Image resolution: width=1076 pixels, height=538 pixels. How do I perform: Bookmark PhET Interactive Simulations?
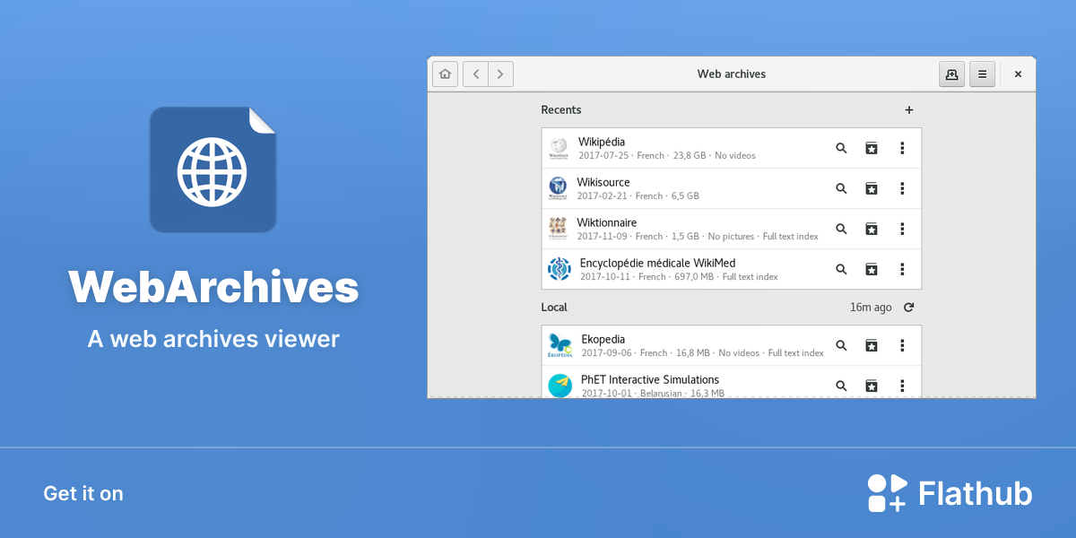pos(871,386)
